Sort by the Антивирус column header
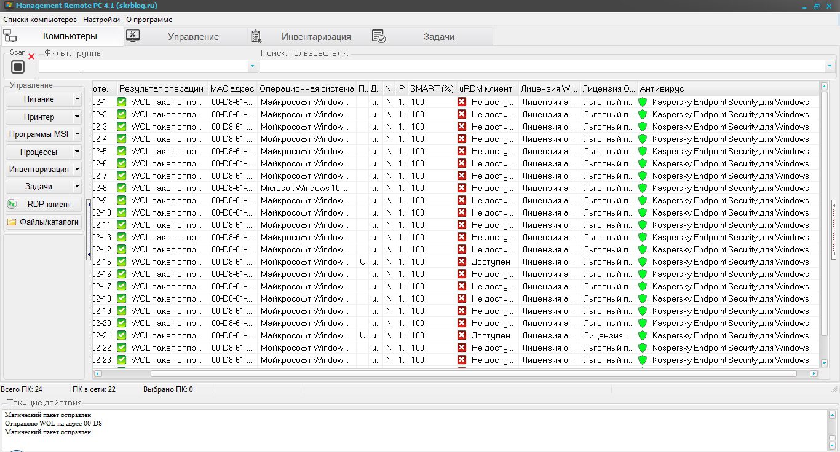The height and width of the screenshot is (452, 840). [729, 88]
